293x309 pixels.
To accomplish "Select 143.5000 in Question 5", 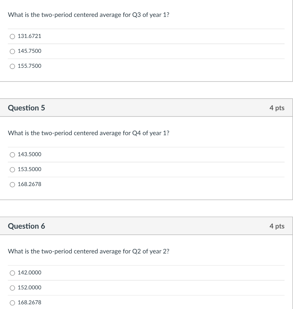I will [x=12, y=154].
